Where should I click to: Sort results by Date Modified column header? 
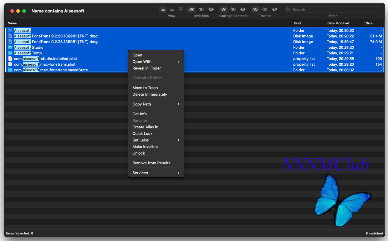pyautogui.click(x=338, y=23)
